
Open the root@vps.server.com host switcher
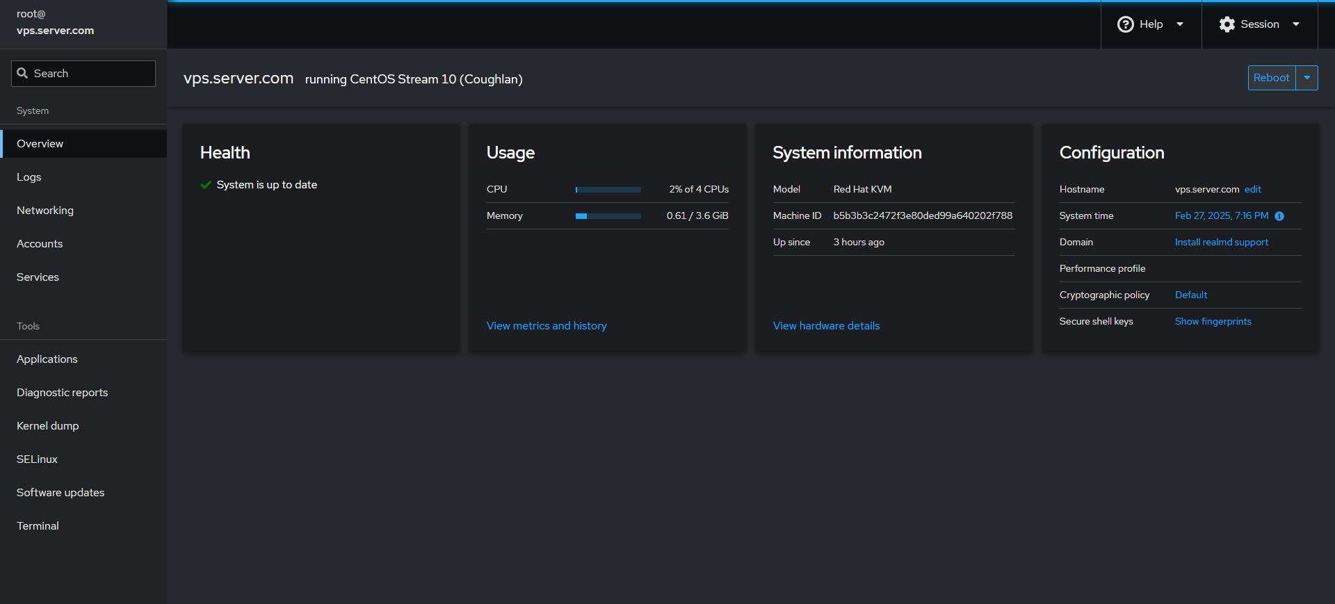pos(83,24)
